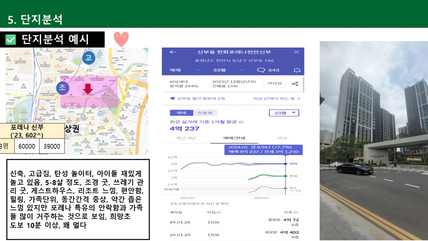
Task: Click the chart tooltip showing 2024.05 갭 8,987
Action: point(264,149)
